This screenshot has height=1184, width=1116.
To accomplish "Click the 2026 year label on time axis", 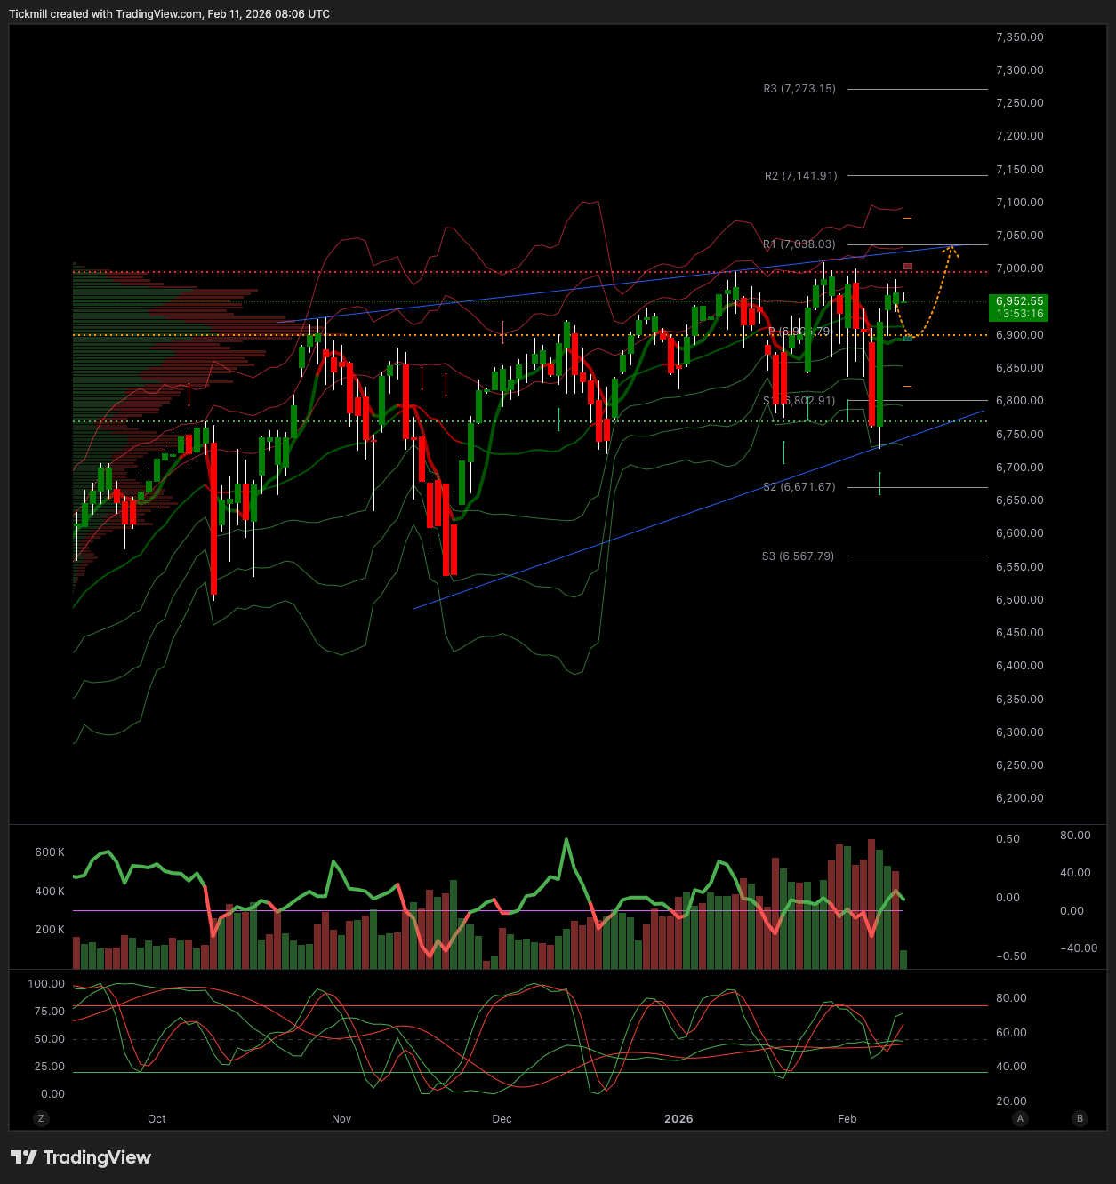I will (678, 1119).
